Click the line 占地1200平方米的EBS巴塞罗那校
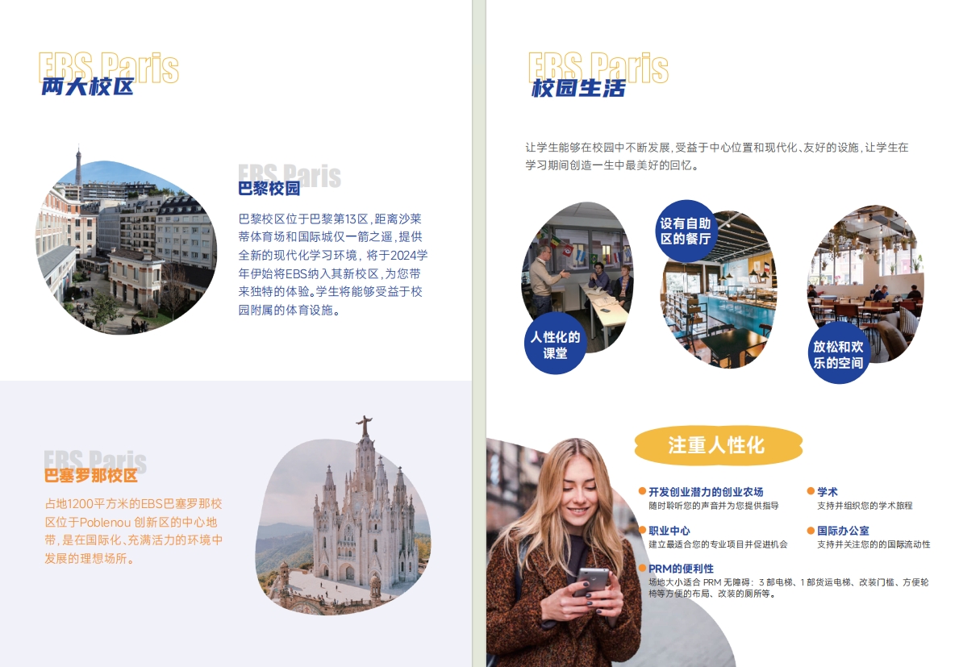 point(133,504)
